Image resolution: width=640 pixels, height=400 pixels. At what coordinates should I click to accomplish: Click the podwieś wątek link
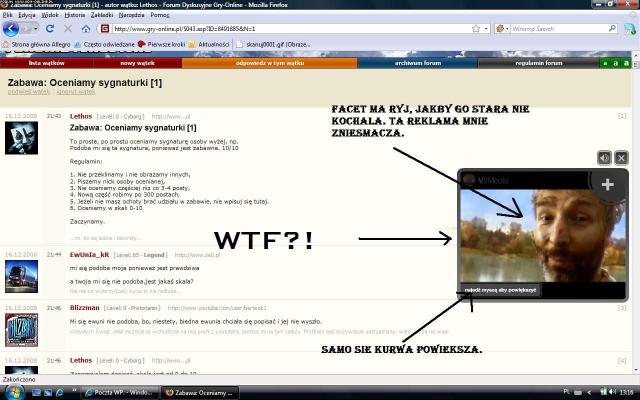point(29,91)
